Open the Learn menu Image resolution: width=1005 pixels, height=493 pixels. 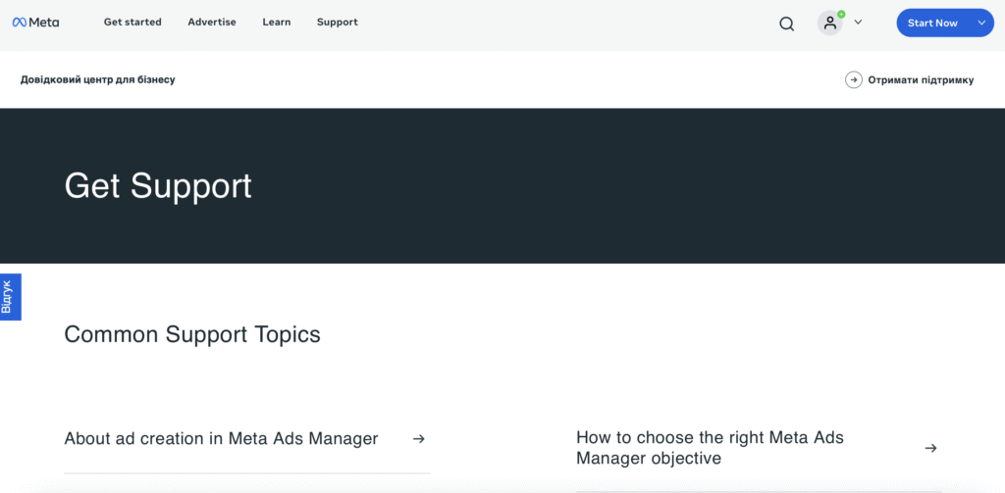[277, 22]
